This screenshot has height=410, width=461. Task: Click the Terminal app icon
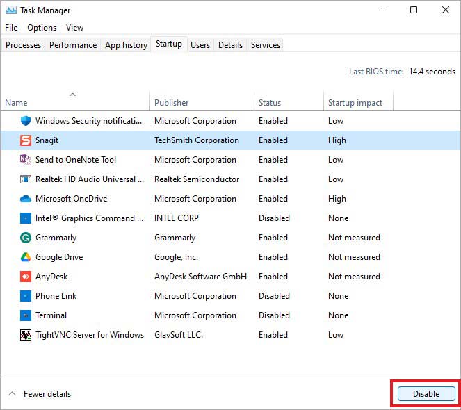[x=26, y=315]
